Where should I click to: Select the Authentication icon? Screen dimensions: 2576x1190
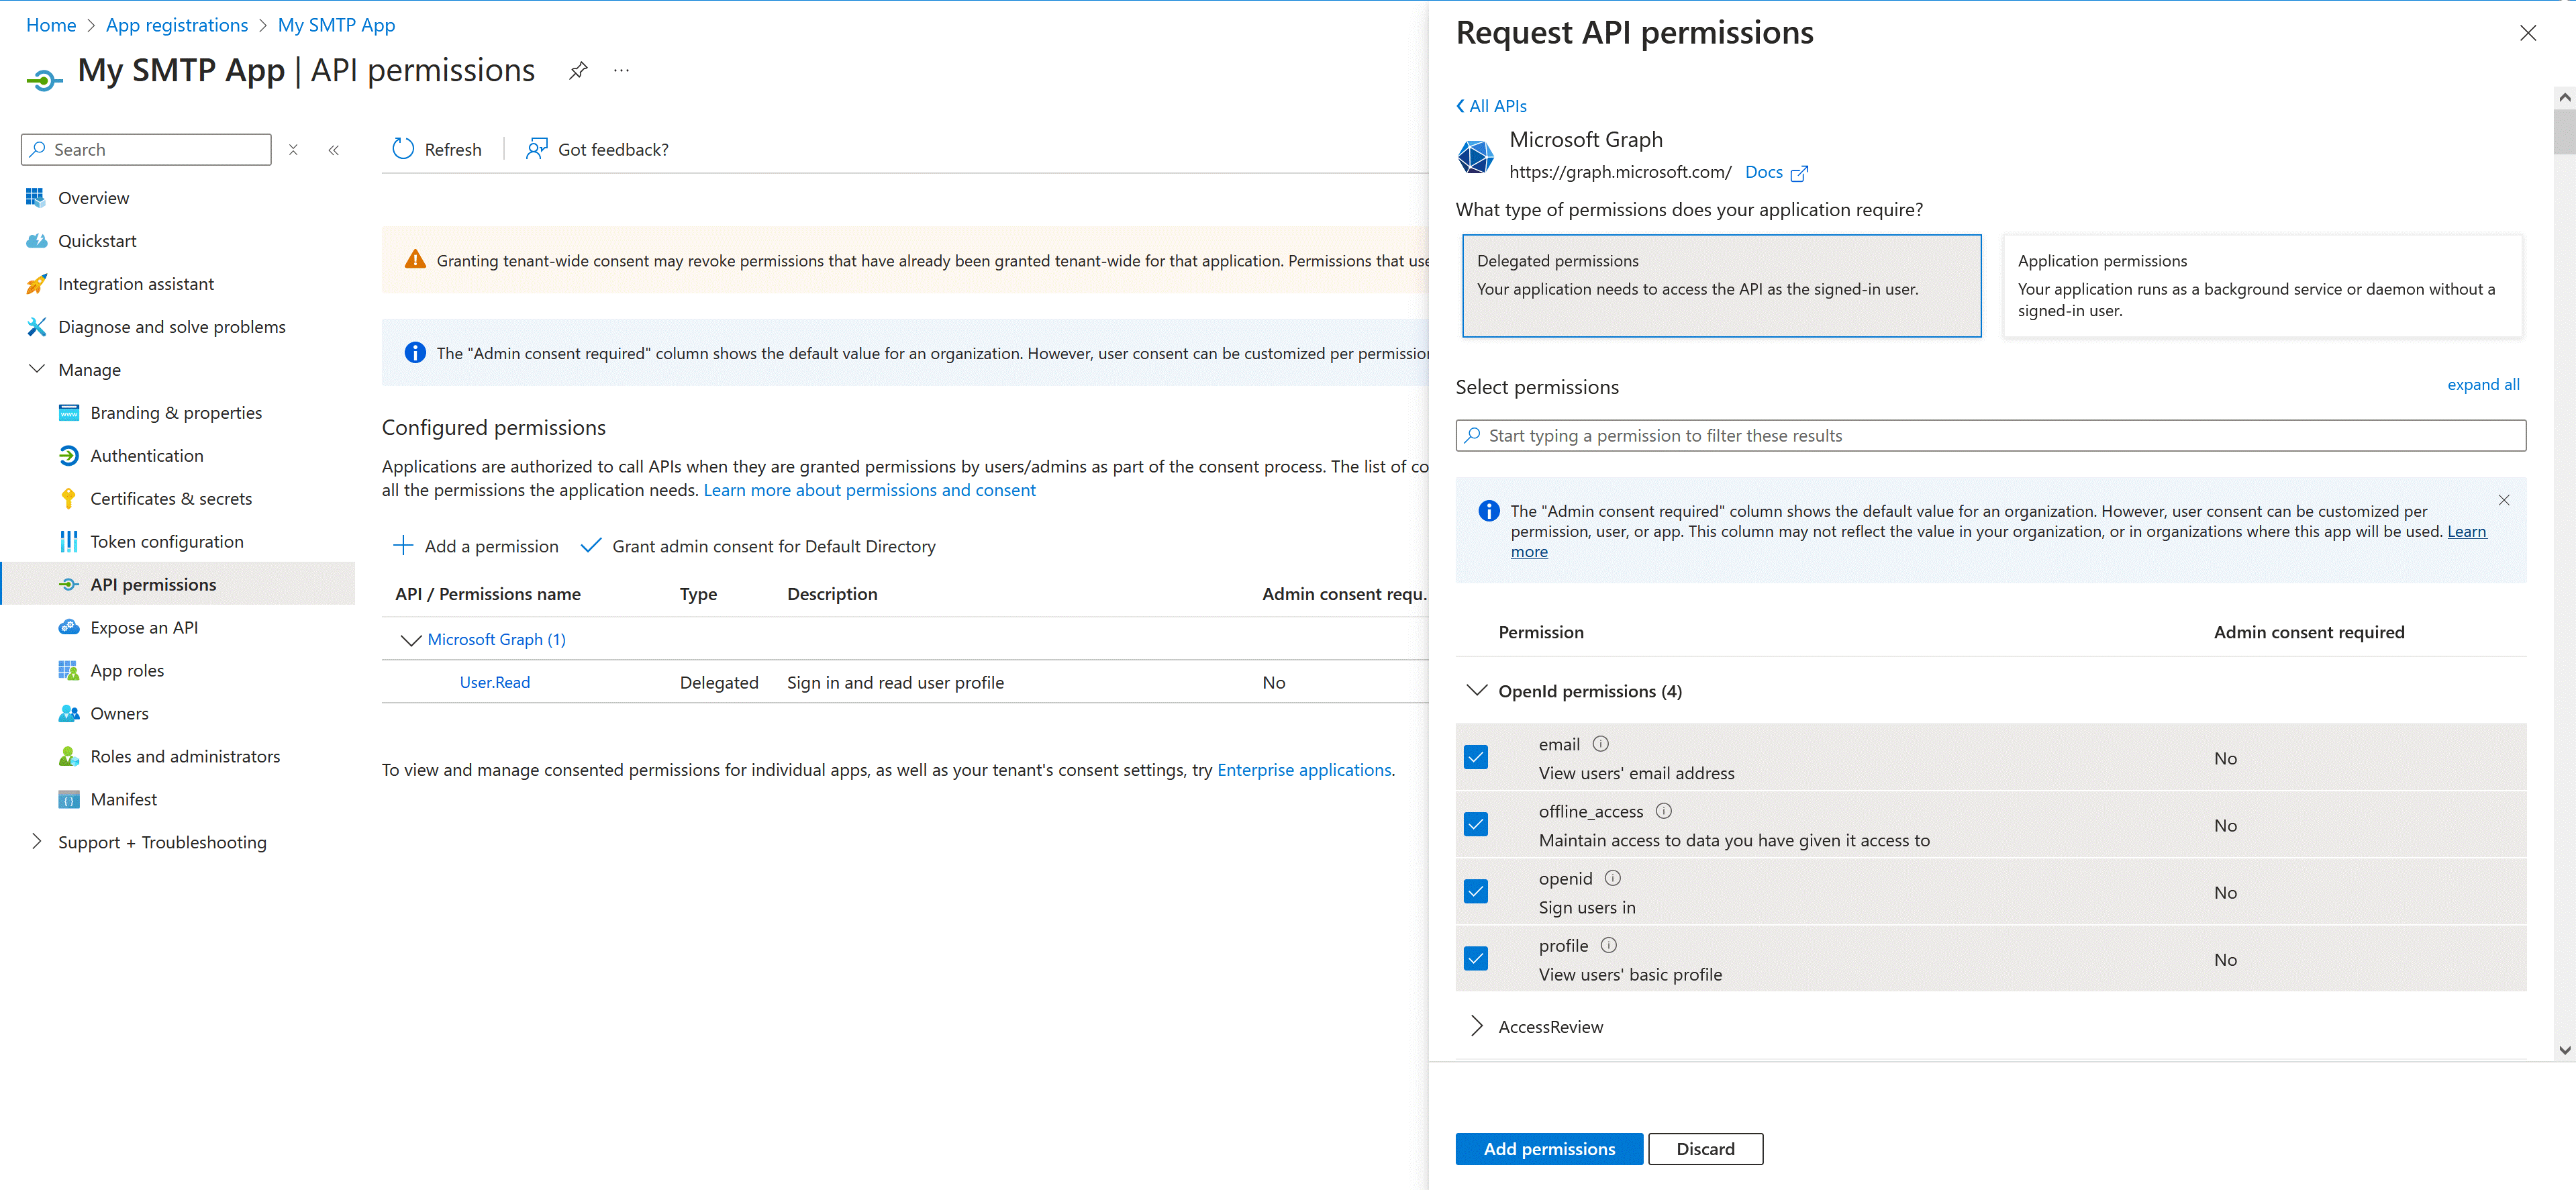(x=68, y=456)
